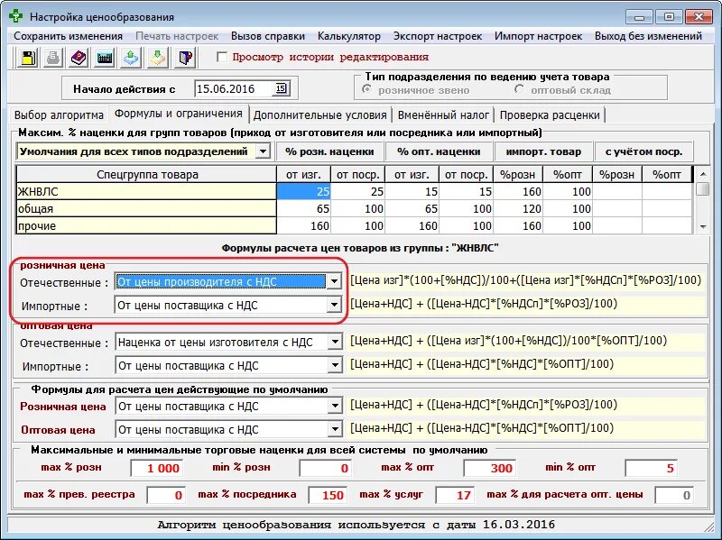722x540 pixels.
Task: Click min % опт field 5
Action: (x=651, y=468)
